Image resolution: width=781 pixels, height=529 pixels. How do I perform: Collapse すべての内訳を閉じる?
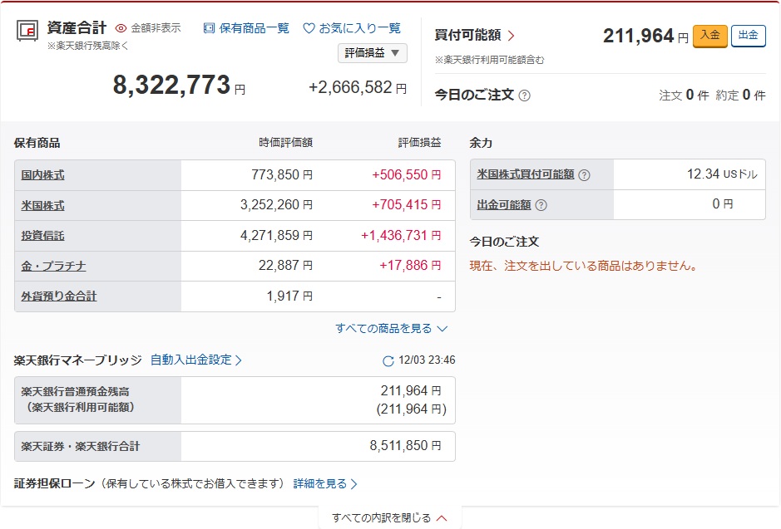[389, 518]
